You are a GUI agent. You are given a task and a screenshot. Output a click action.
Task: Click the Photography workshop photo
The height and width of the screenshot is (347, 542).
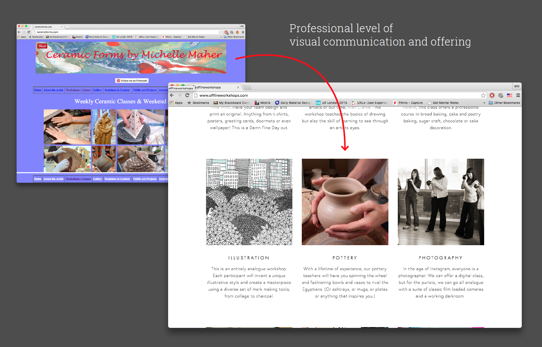coord(441,202)
